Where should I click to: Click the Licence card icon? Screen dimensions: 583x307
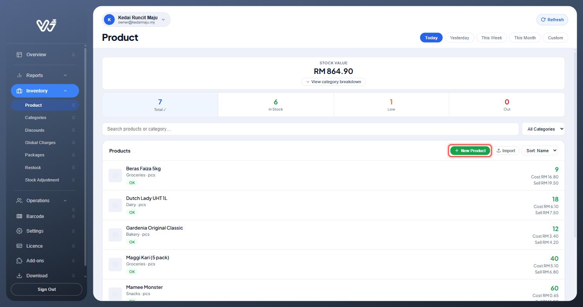tap(19, 246)
